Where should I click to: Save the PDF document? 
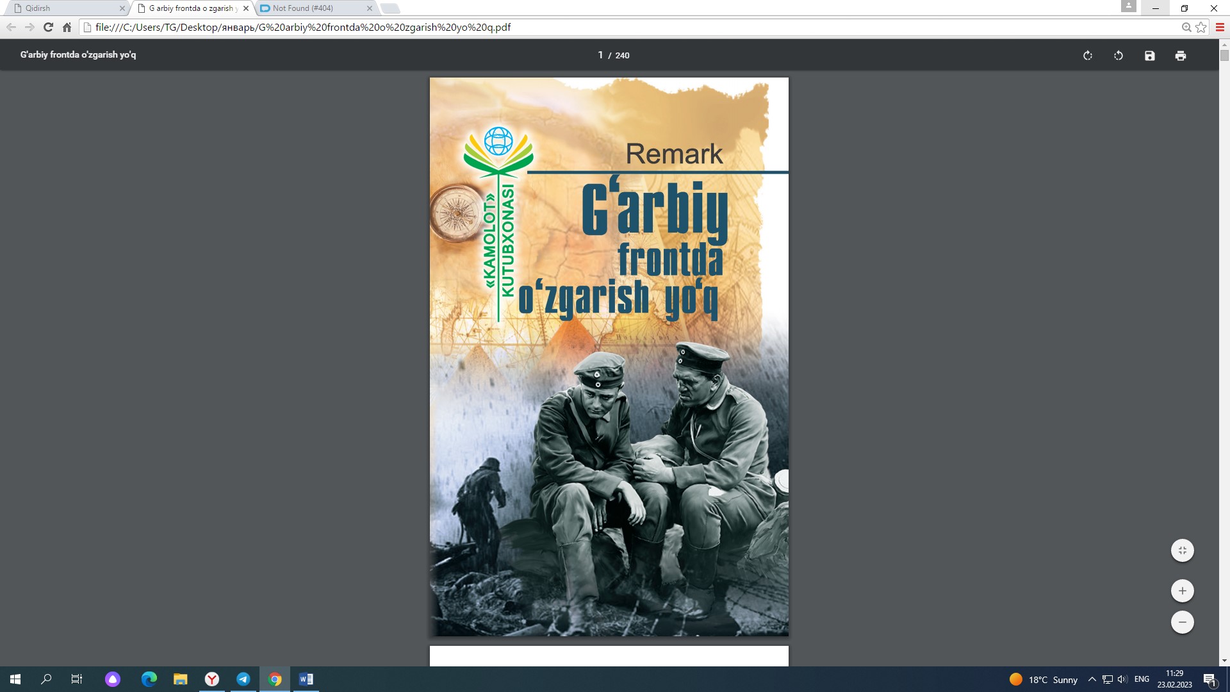pyautogui.click(x=1150, y=56)
